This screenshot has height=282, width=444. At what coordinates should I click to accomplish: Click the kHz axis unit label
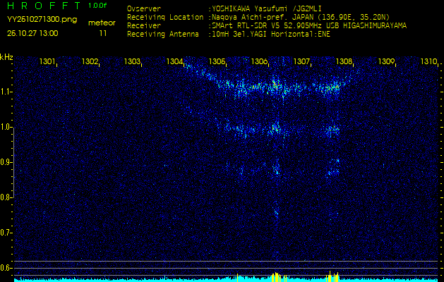click(7, 57)
